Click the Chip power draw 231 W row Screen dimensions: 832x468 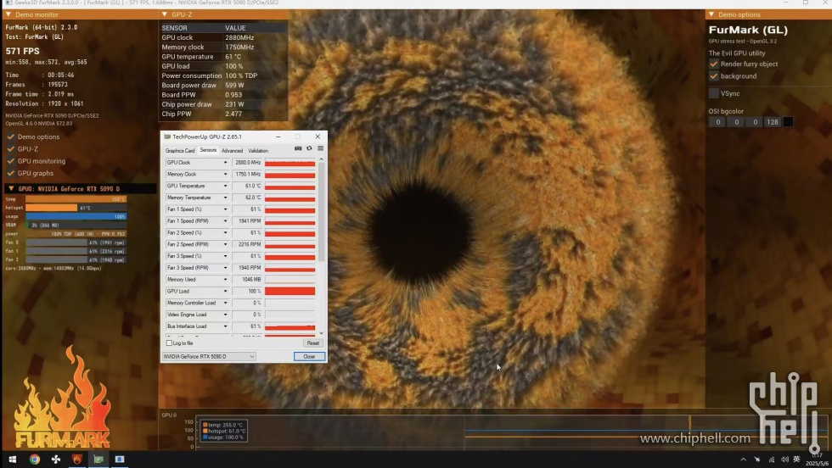[223, 104]
